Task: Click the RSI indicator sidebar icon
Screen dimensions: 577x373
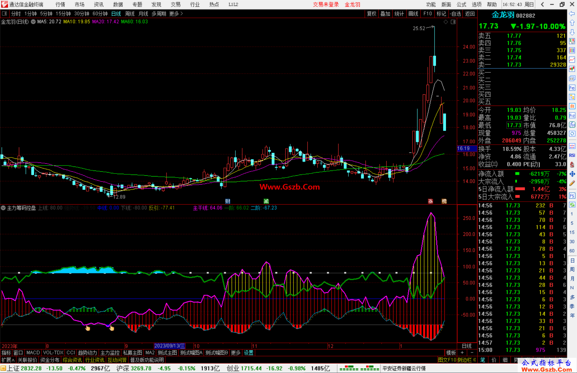Action: coord(572,155)
